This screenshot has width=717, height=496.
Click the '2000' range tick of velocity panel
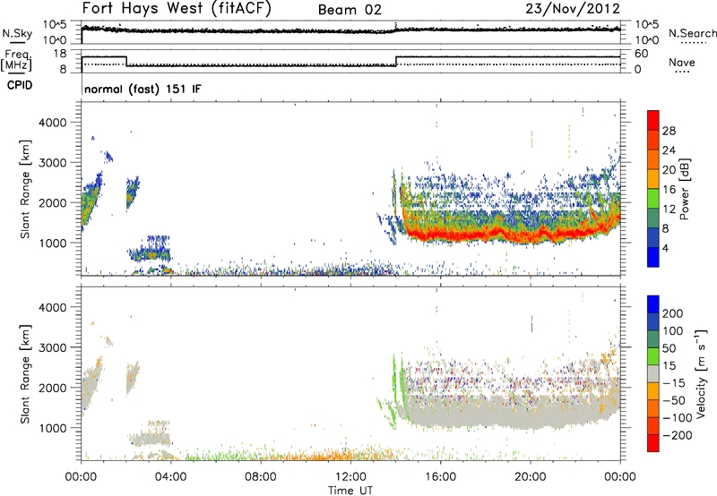(x=53, y=388)
